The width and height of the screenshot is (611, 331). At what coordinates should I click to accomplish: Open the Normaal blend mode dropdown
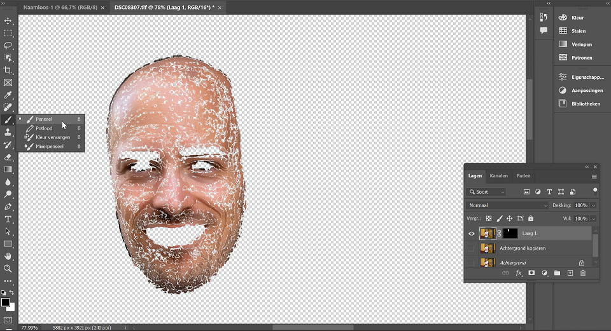point(507,206)
